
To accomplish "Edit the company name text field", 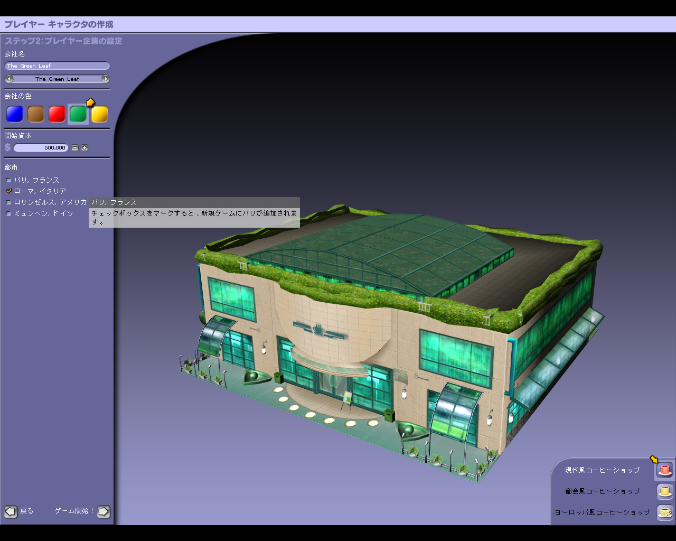I will [57, 66].
